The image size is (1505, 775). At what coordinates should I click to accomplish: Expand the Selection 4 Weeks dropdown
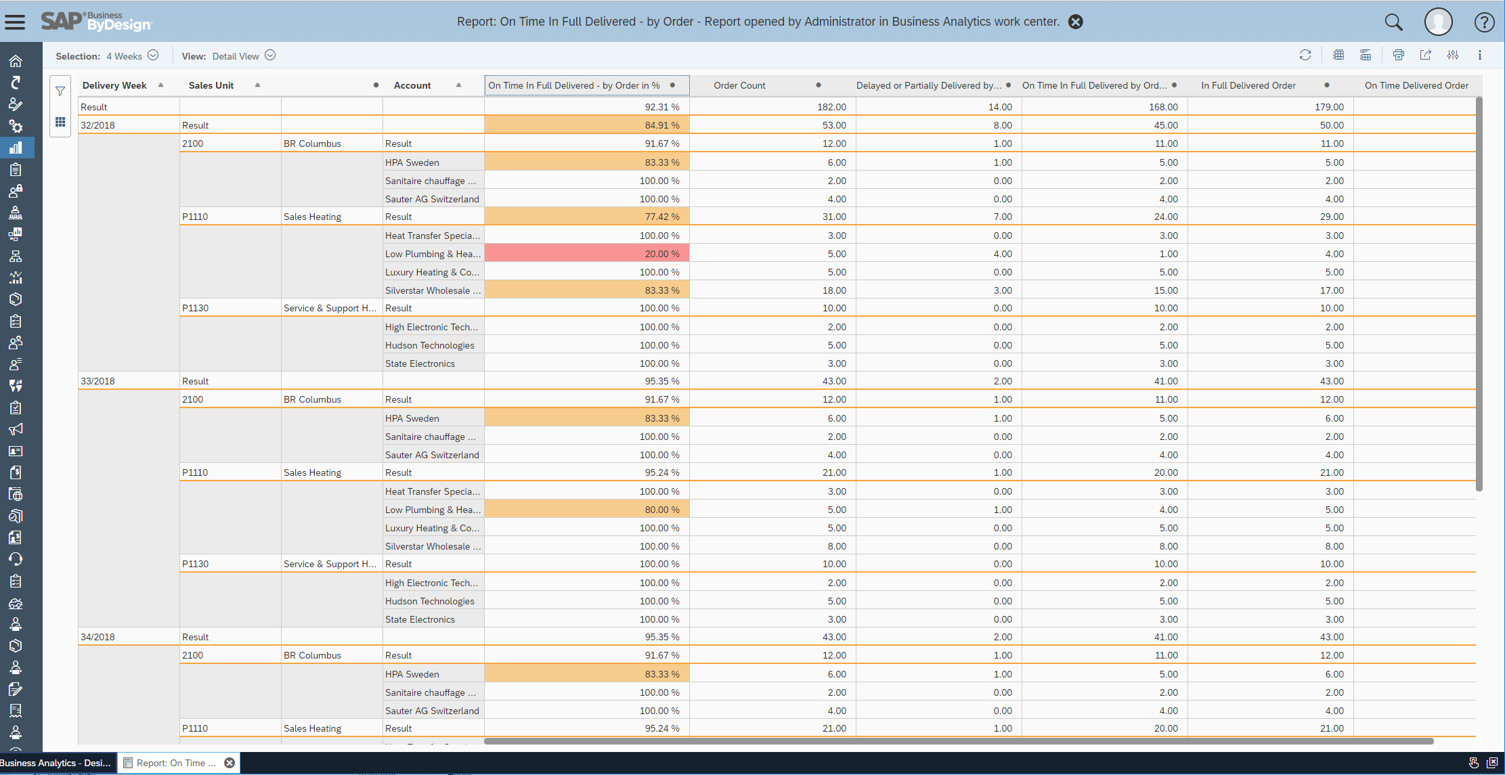[153, 56]
